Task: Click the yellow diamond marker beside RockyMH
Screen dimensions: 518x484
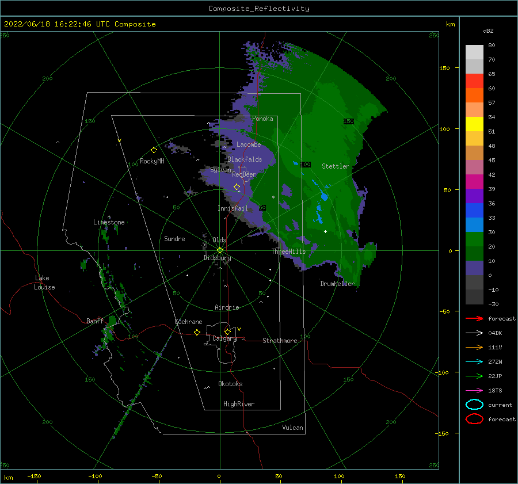Action: point(154,150)
